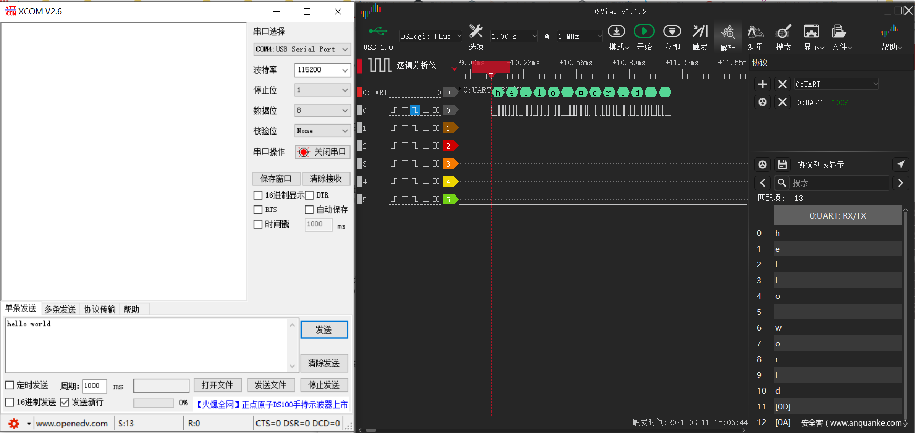Enable the 16进制显示 checkbox
915x433 pixels.
[258, 195]
